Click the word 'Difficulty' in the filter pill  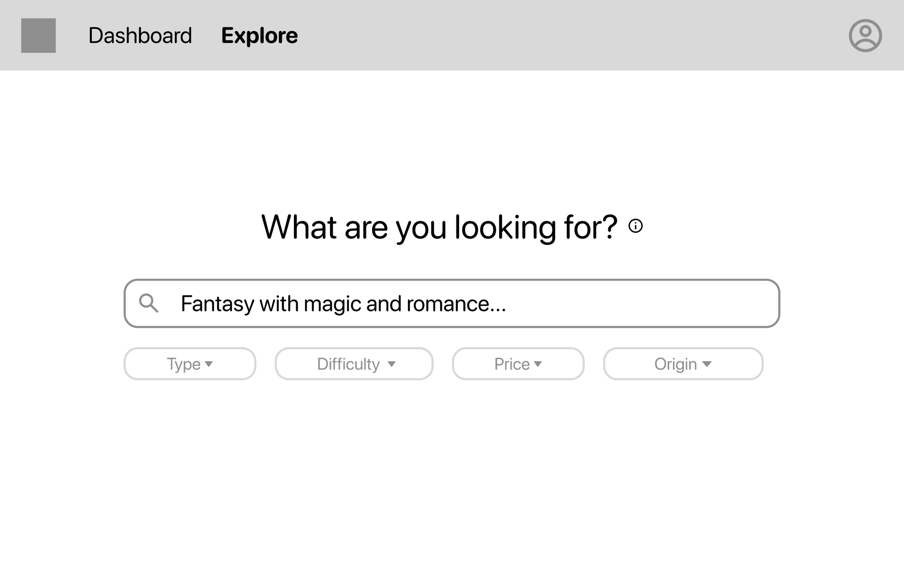(348, 364)
